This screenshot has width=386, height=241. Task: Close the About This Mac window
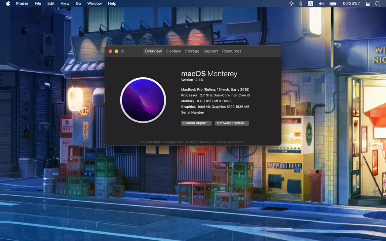110,51
